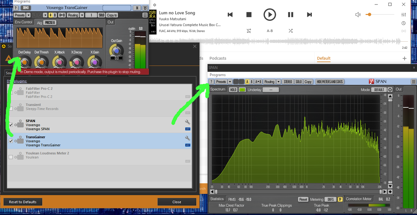
Task: Click the Det Thresh knob
Action: (41, 62)
